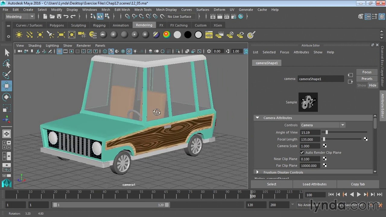Open the Mesh Tools menu
The height and width of the screenshot is (217, 386).
(143, 10)
